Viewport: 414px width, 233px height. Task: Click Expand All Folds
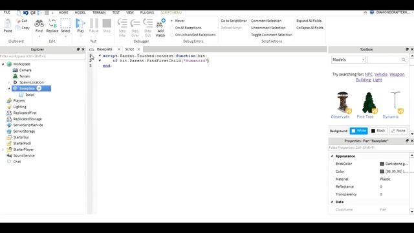click(309, 21)
